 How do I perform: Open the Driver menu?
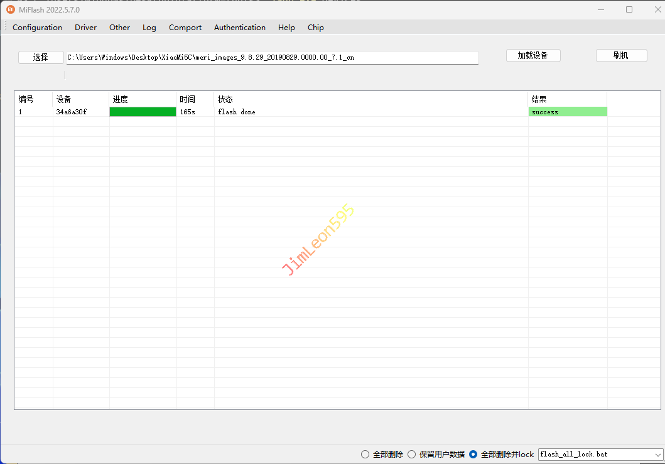[85, 28]
